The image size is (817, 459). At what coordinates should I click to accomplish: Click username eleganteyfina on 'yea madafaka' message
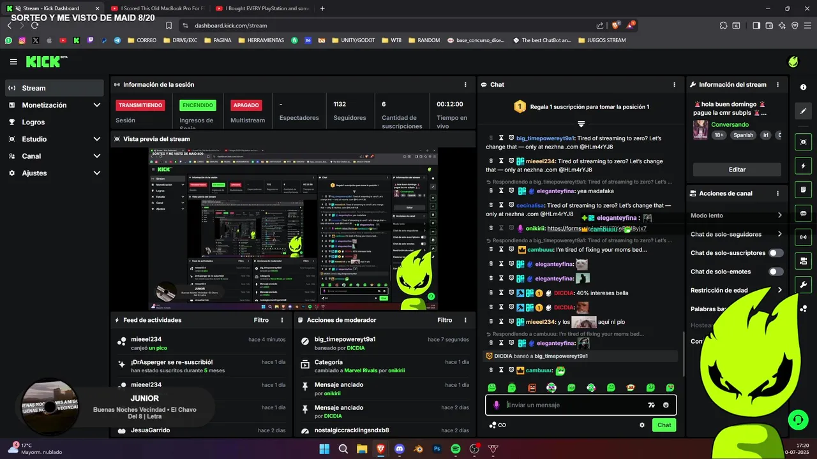(x=555, y=191)
